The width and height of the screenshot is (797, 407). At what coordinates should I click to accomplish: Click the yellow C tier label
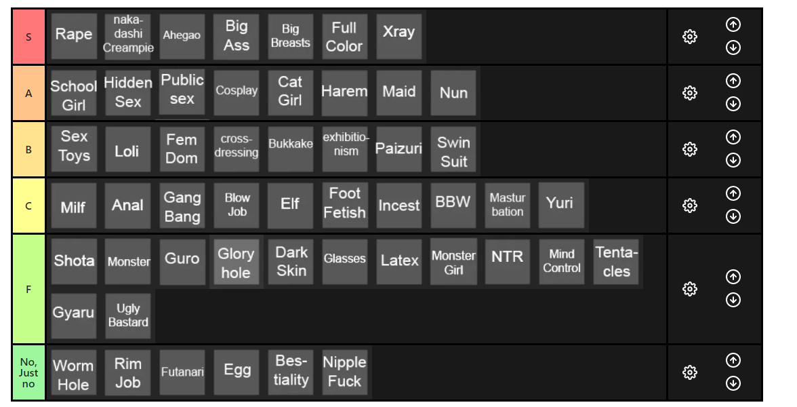28,206
